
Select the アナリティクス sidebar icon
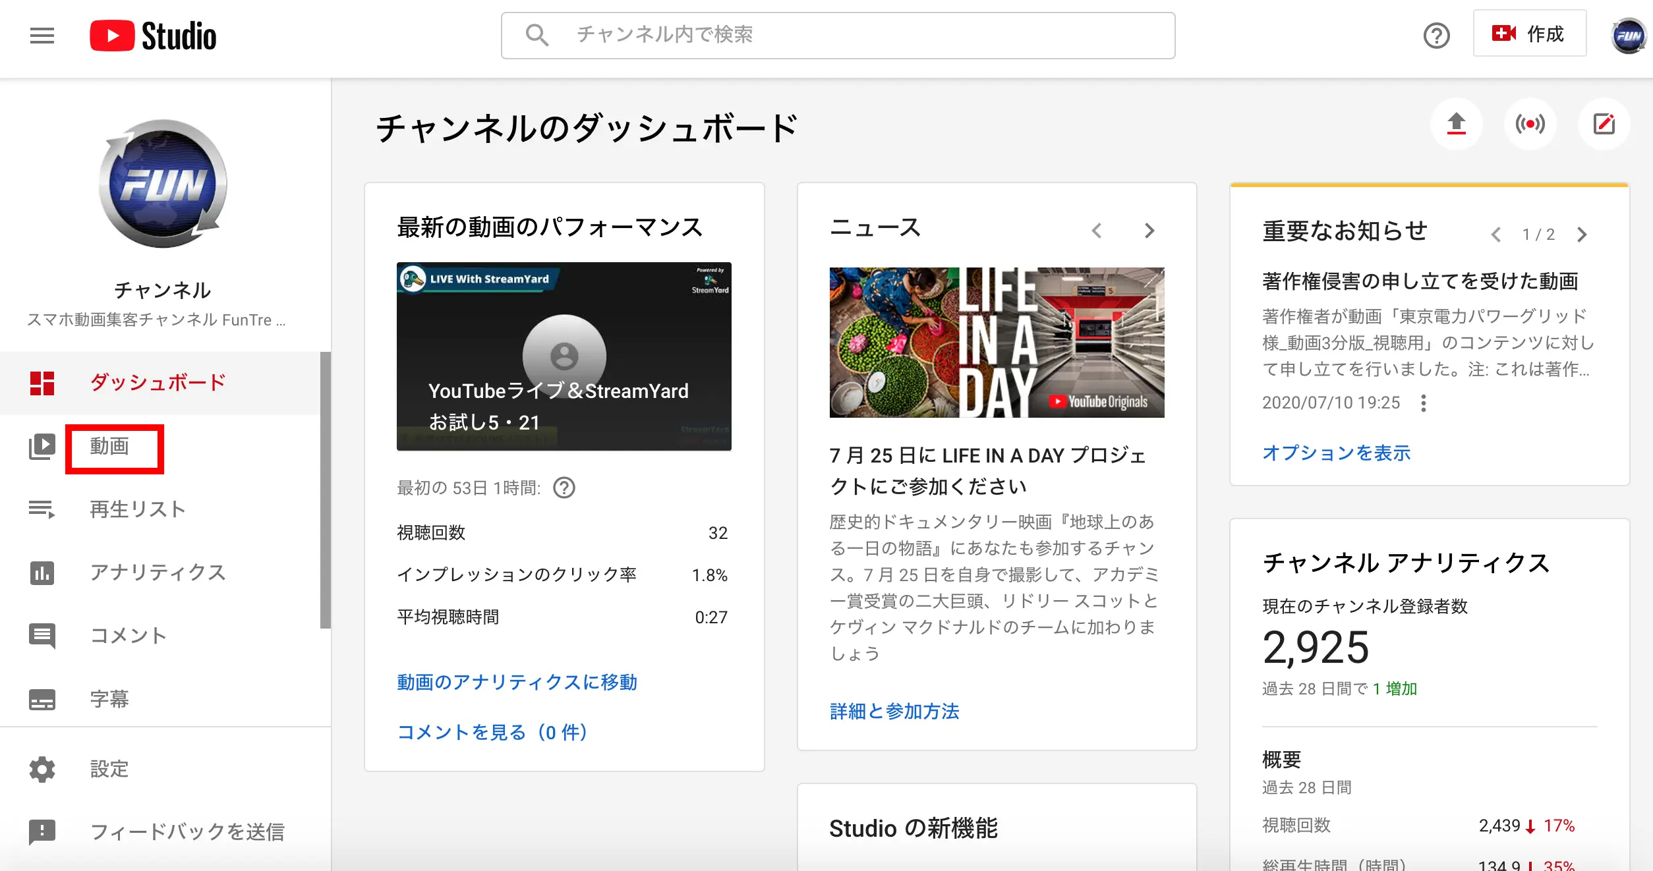(42, 573)
